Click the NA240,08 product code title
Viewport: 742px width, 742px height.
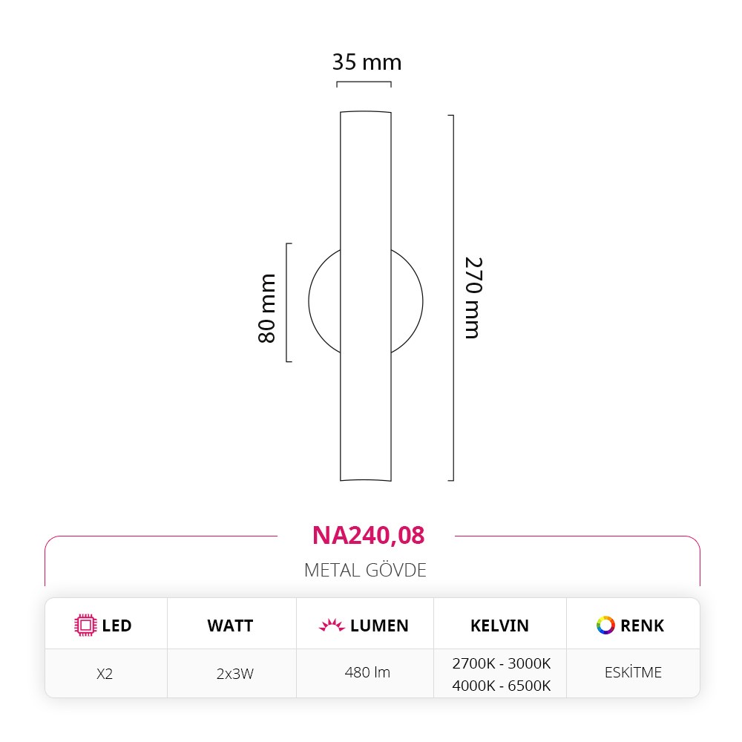click(x=368, y=536)
